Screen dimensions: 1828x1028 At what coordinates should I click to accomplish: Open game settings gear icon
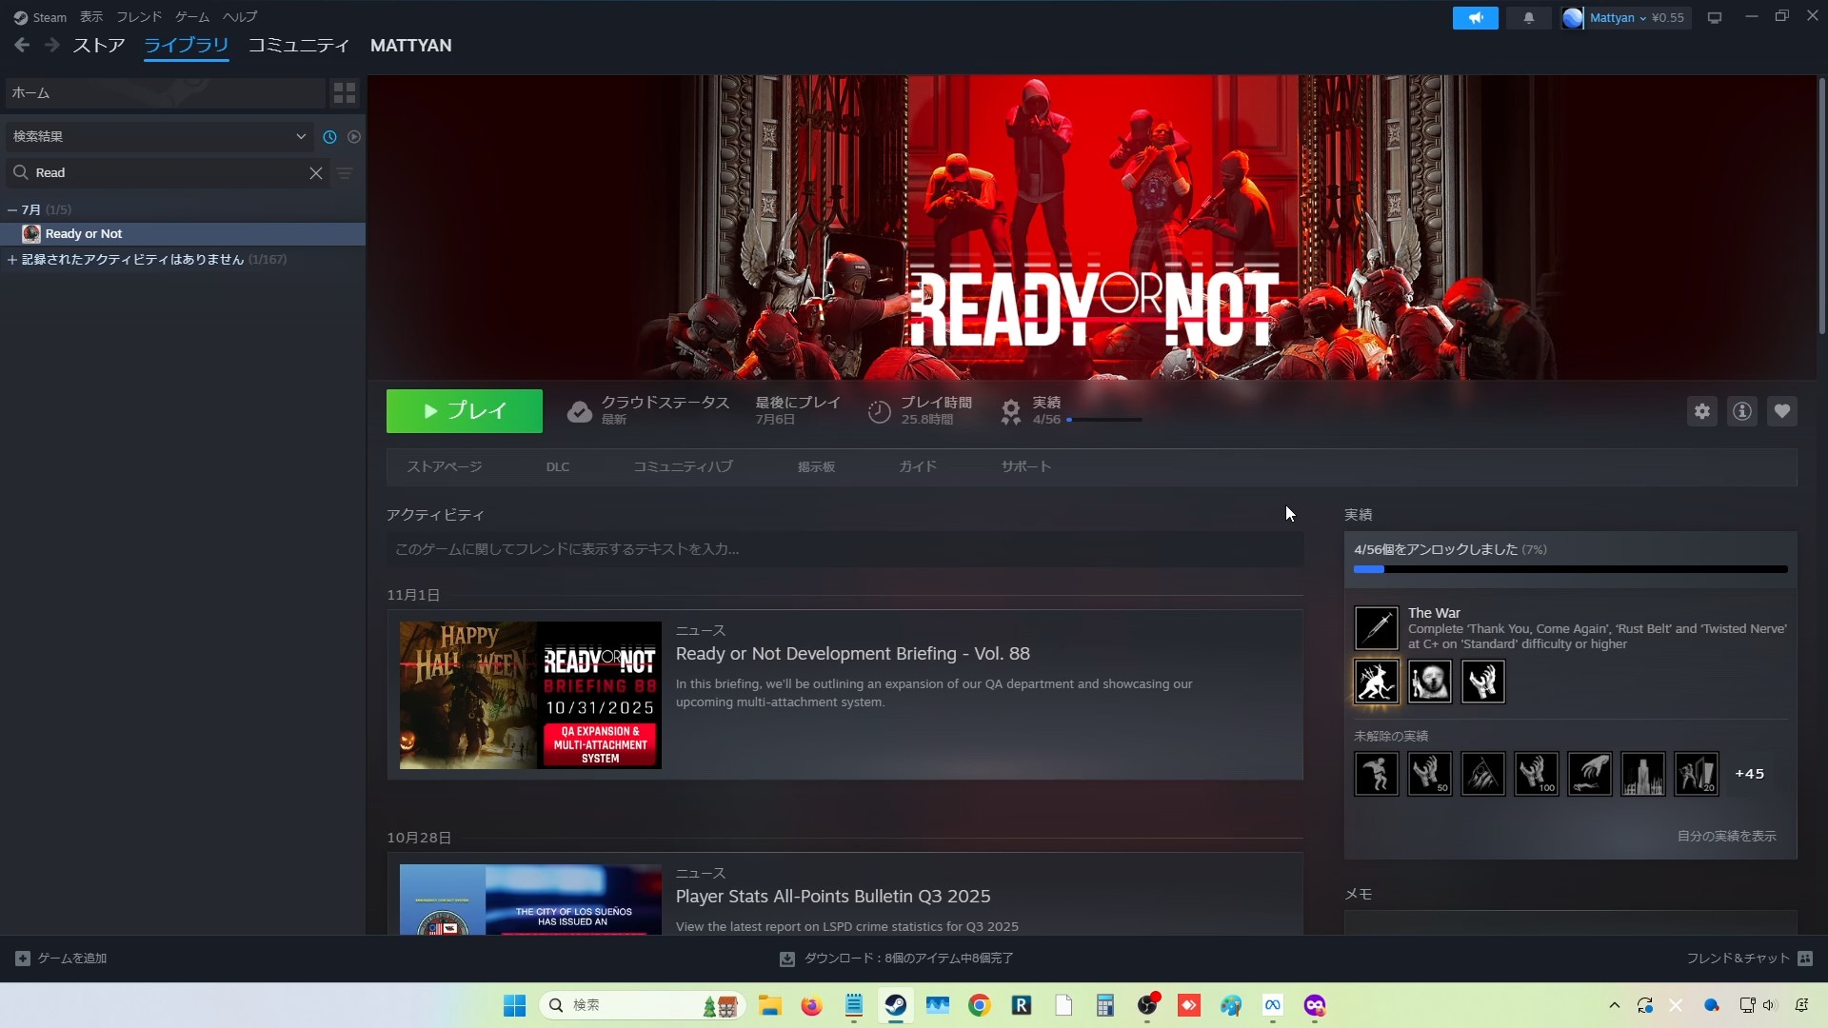click(x=1701, y=411)
